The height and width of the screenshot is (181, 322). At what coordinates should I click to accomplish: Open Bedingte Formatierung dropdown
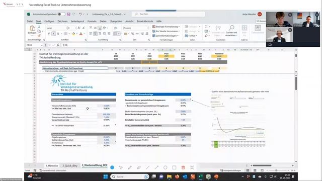tap(166, 27)
